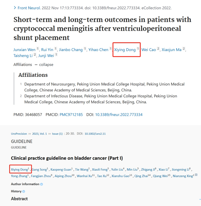Click the info icon beside History
The image size is (201, 206).
24,191
